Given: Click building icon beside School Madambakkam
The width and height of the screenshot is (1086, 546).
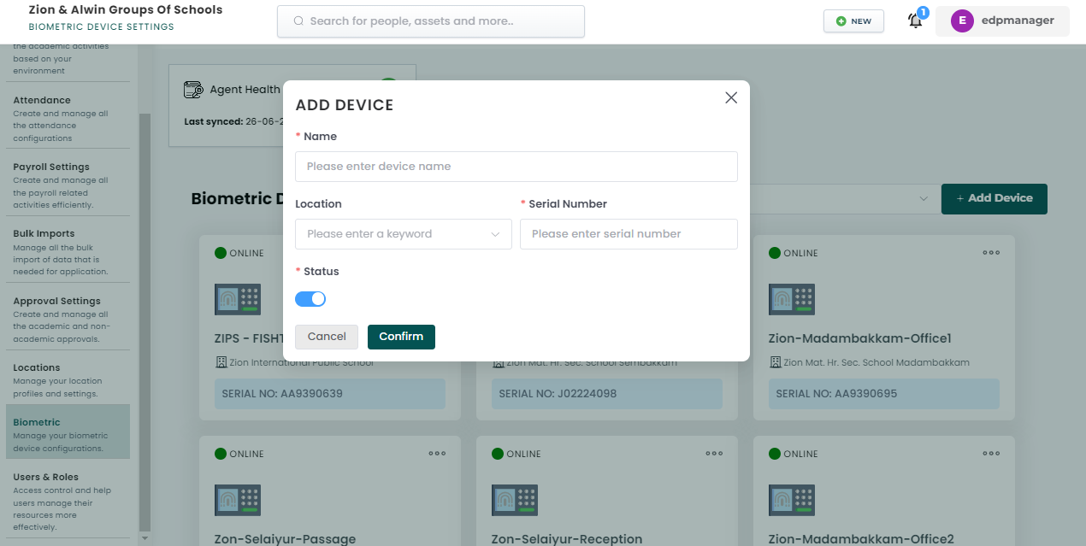Looking at the screenshot, I should [x=775, y=362].
